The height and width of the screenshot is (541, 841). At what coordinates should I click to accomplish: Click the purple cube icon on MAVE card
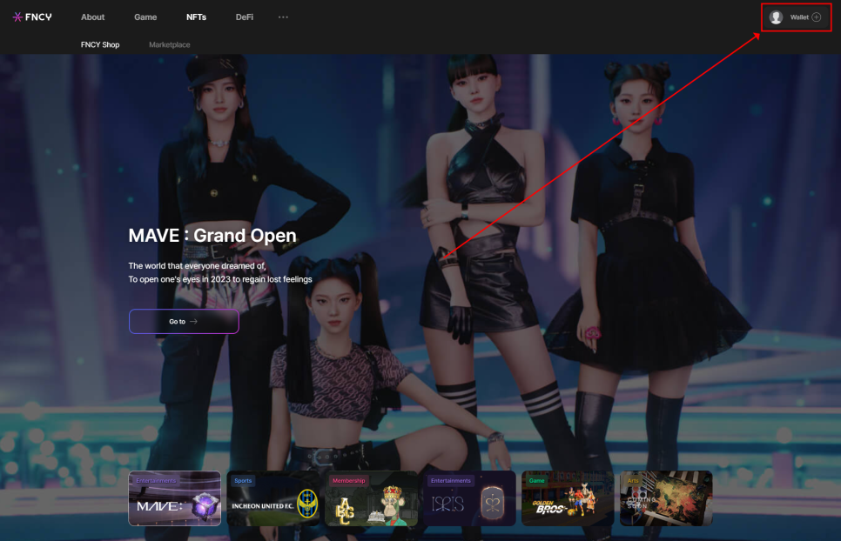pos(206,505)
